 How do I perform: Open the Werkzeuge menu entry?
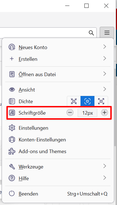point(58,167)
